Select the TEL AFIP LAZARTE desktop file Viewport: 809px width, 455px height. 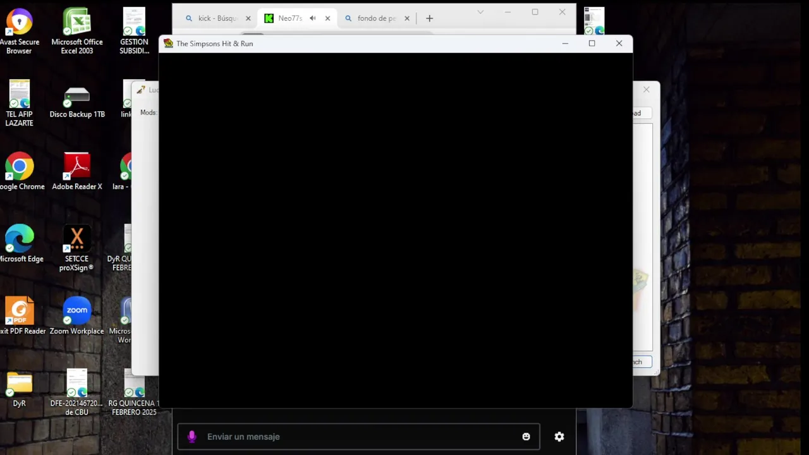[x=19, y=103]
